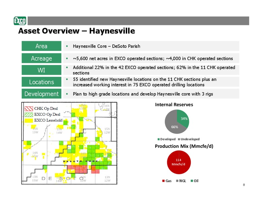
Task: Select the green Locations label box
Action: point(41,82)
